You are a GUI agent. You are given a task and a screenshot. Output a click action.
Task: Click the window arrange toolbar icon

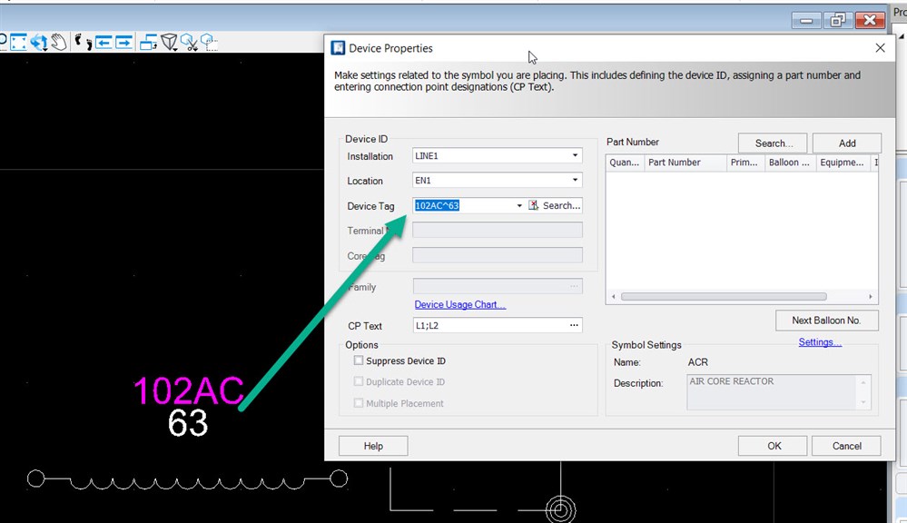click(x=149, y=42)
